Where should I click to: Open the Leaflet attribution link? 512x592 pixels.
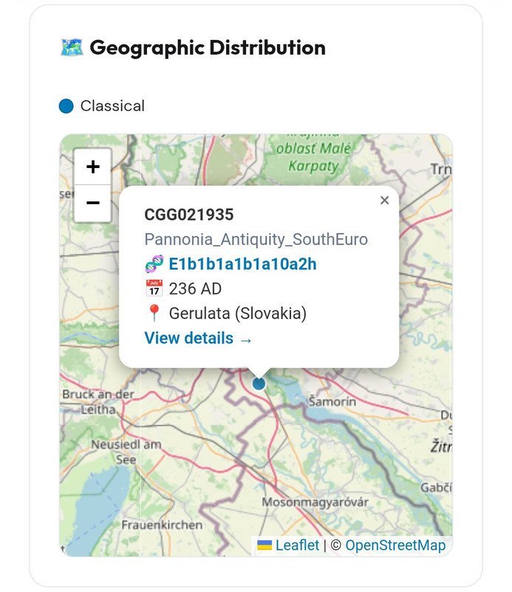point(297,545)
